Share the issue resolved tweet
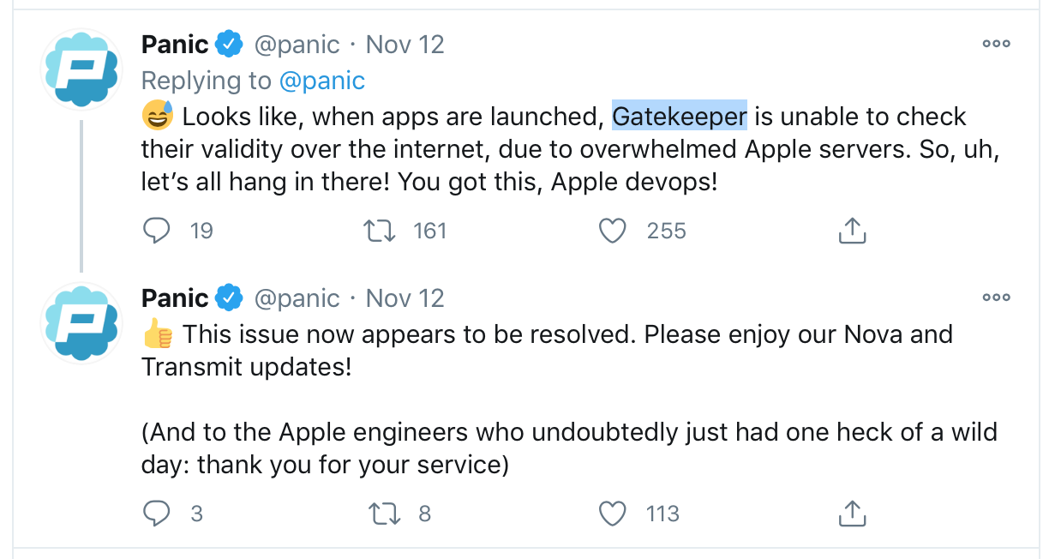 (850, 514)
